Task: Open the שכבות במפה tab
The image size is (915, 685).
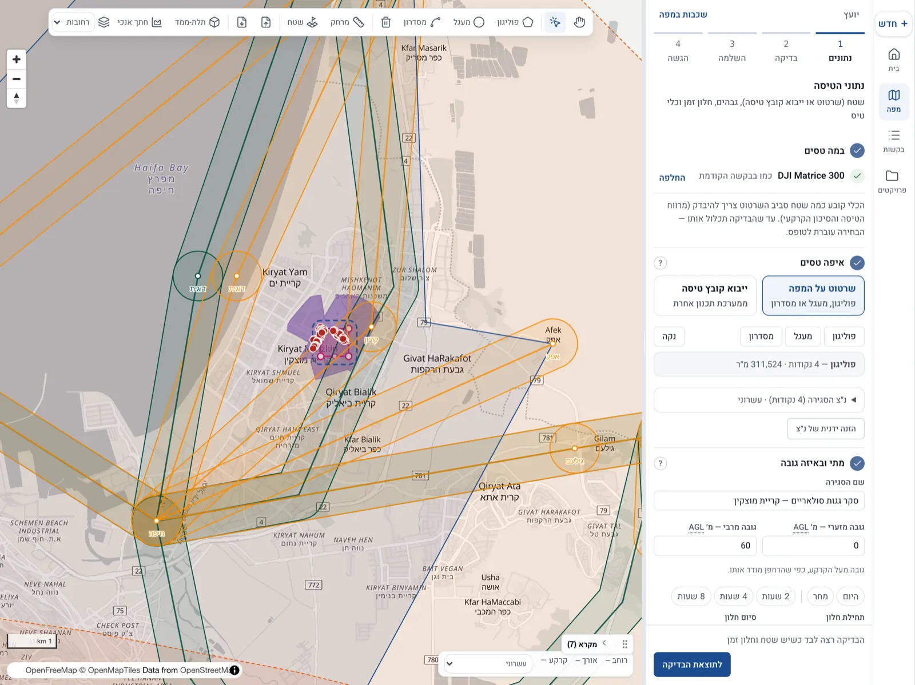Action: point(683,15)
